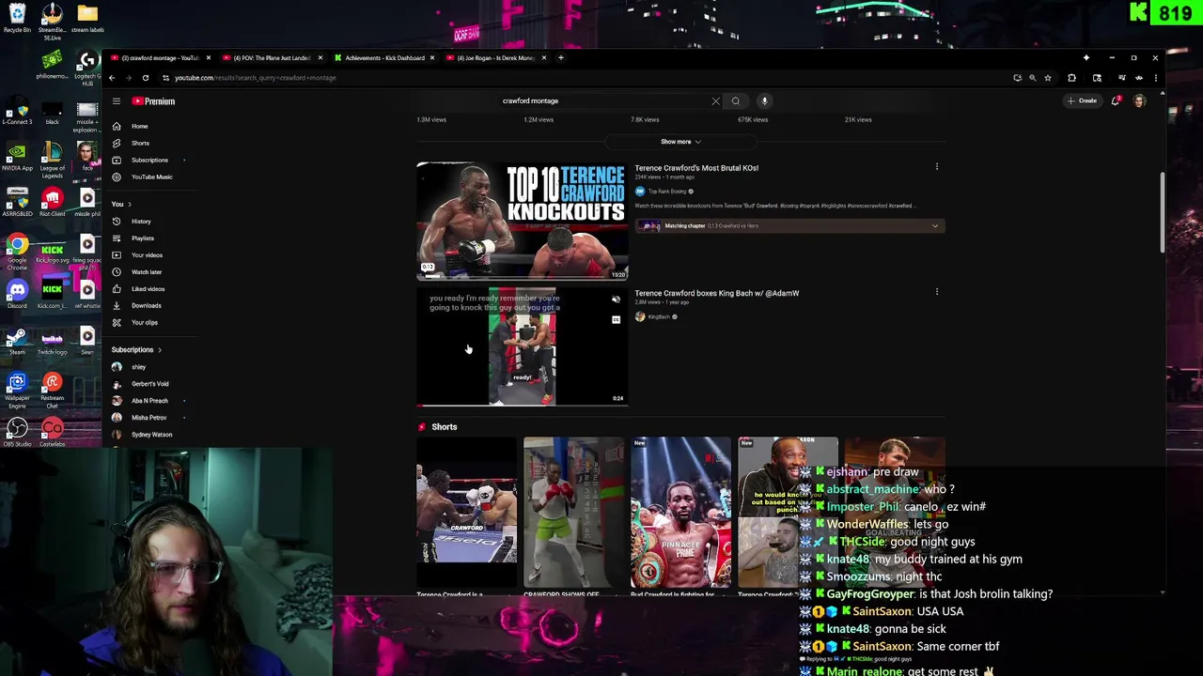Image resolution: width=1203 pixels, height=676 pixels.
Task: Open the Crawford Shows Off short thumbnail
Action: pos(573,512)
